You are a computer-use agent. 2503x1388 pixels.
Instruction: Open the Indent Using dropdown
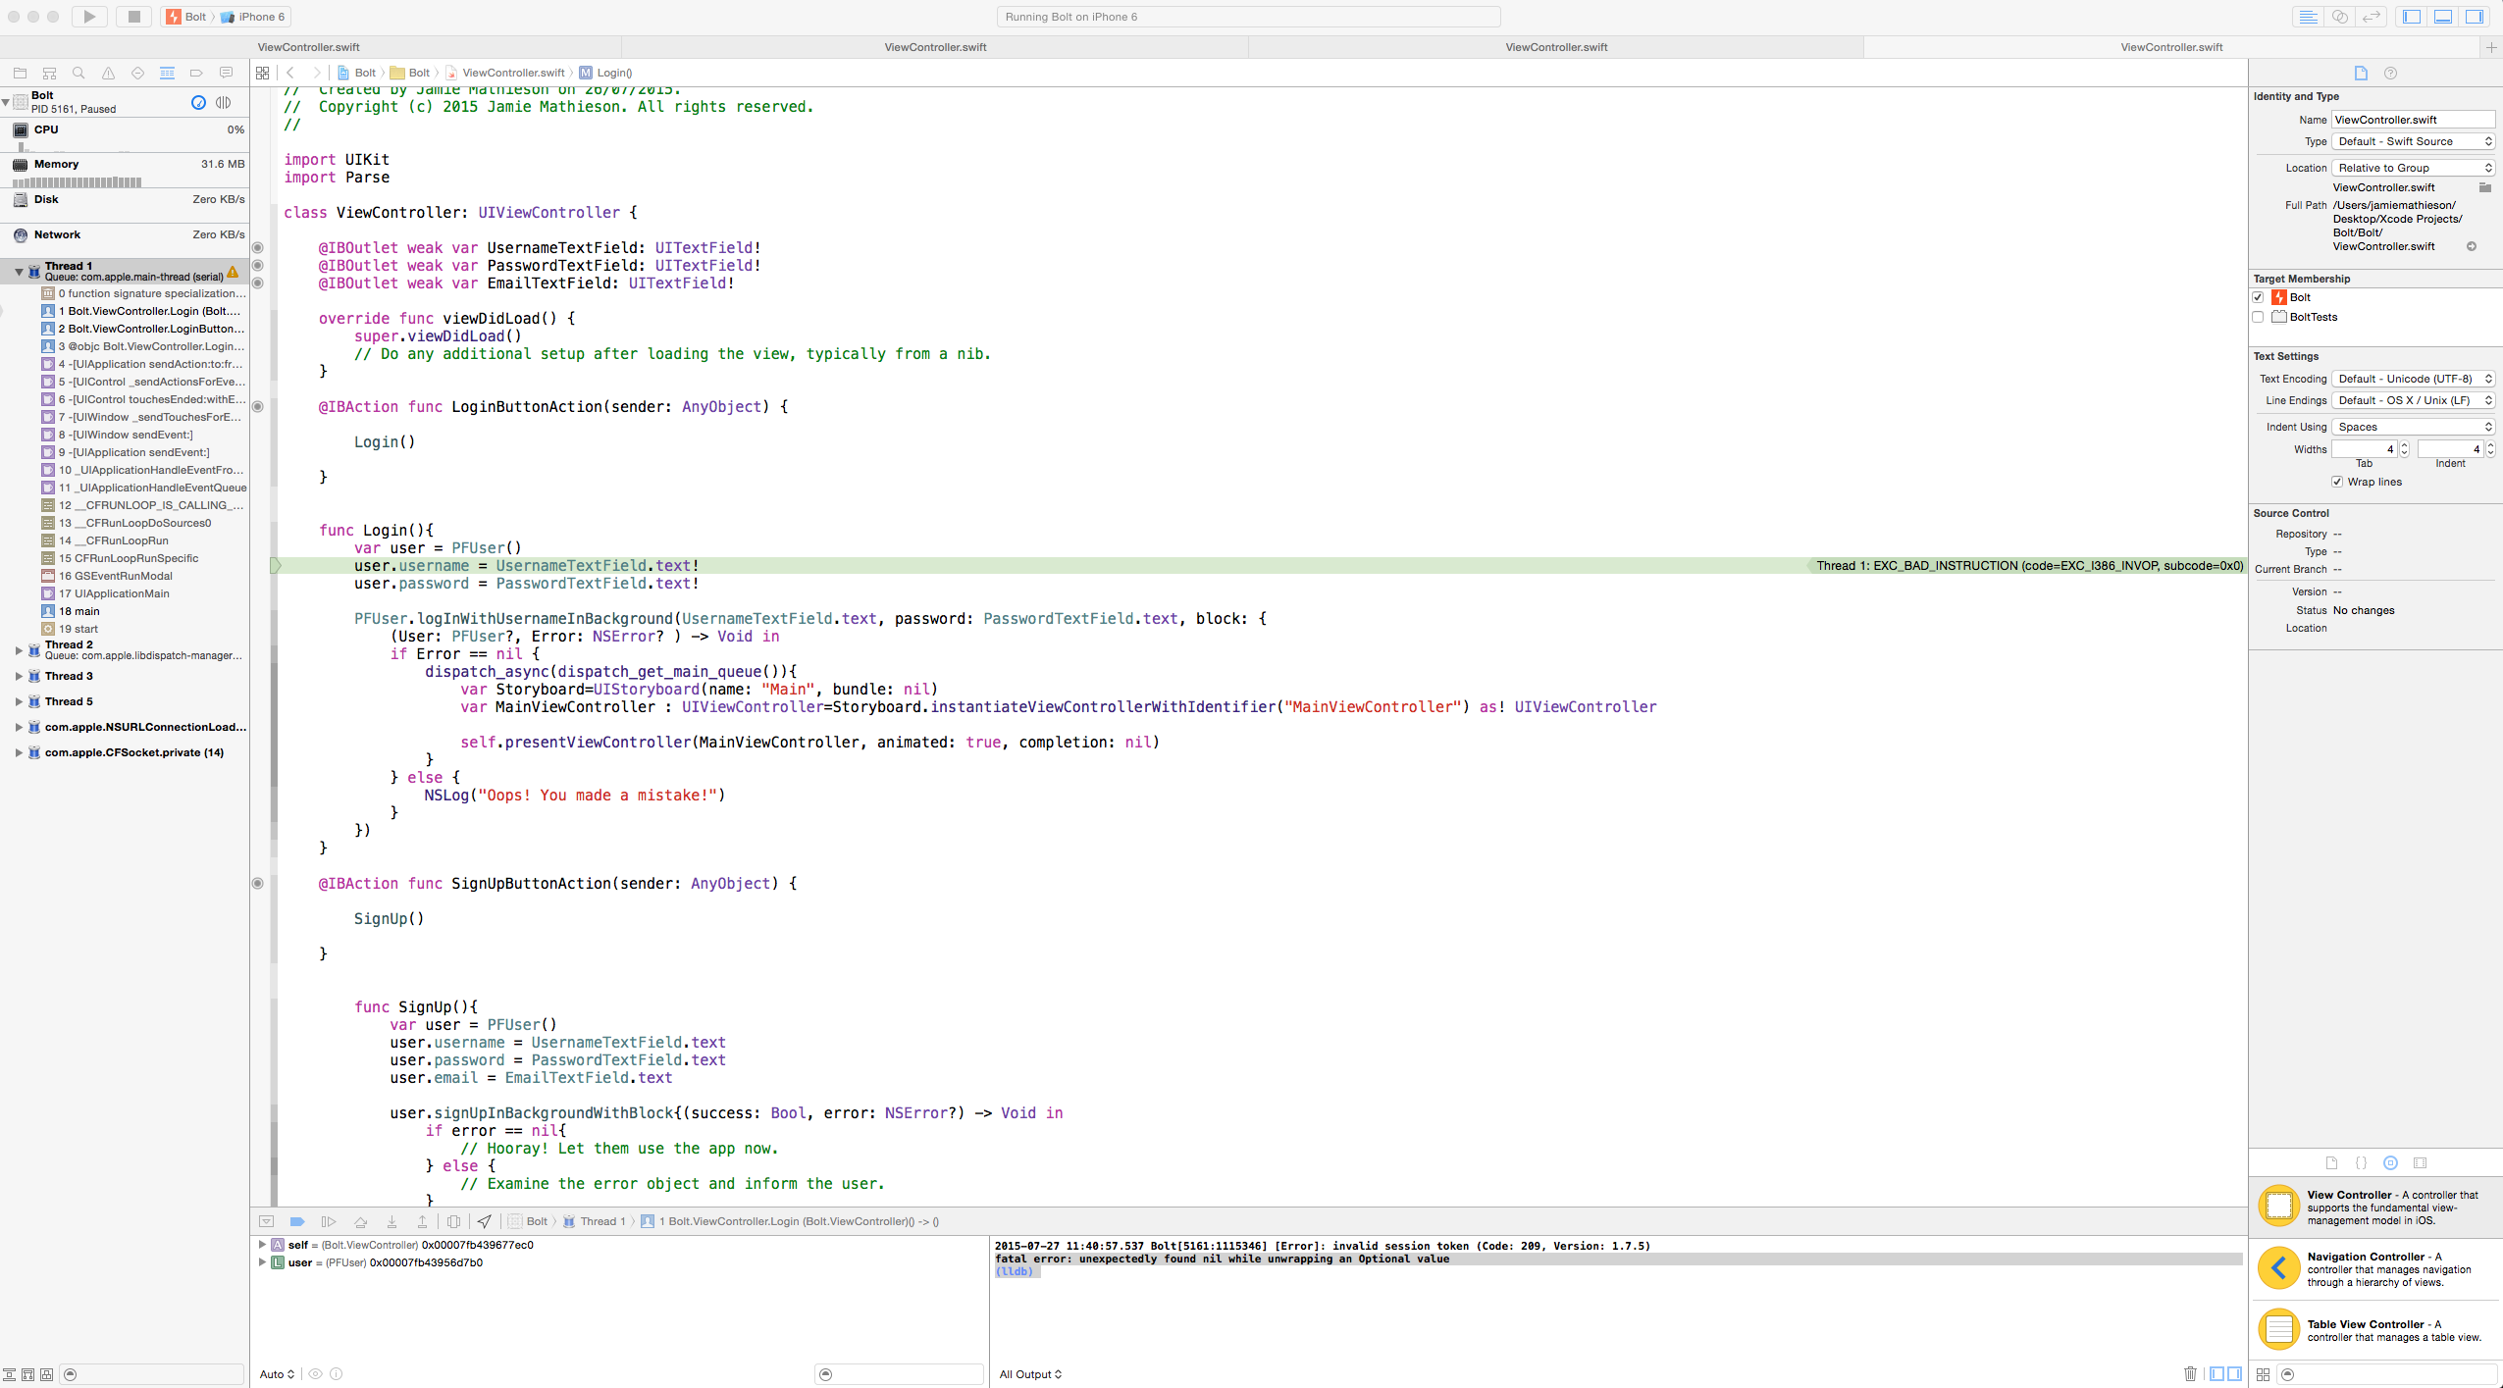point(2413,427)
